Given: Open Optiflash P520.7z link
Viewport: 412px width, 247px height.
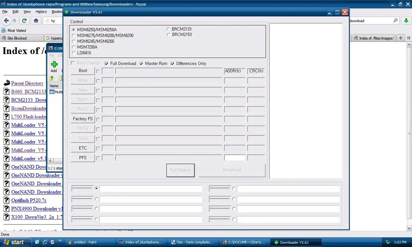Looking at the screenshot, I should (x=29, y=200).
